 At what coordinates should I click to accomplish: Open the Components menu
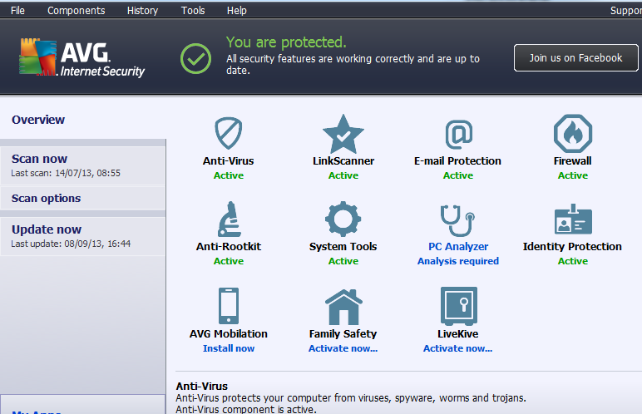[x=77, y=10]
